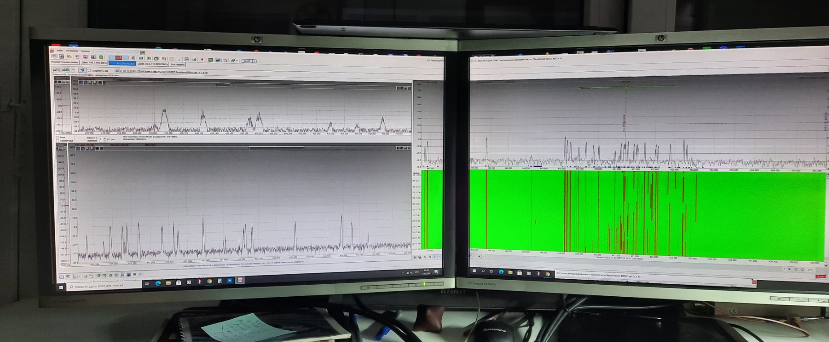This screenshot has height=342, width=829.
Task: Switch to the Измерительная схема tab
Action: (x=64, y=62)
